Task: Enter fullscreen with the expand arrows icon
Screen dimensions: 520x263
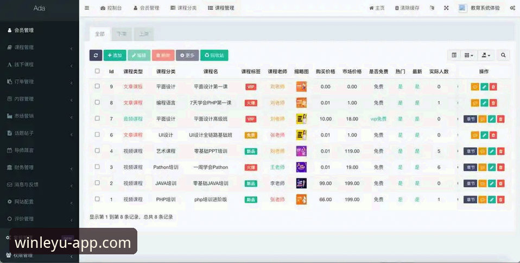Action: 446,8
